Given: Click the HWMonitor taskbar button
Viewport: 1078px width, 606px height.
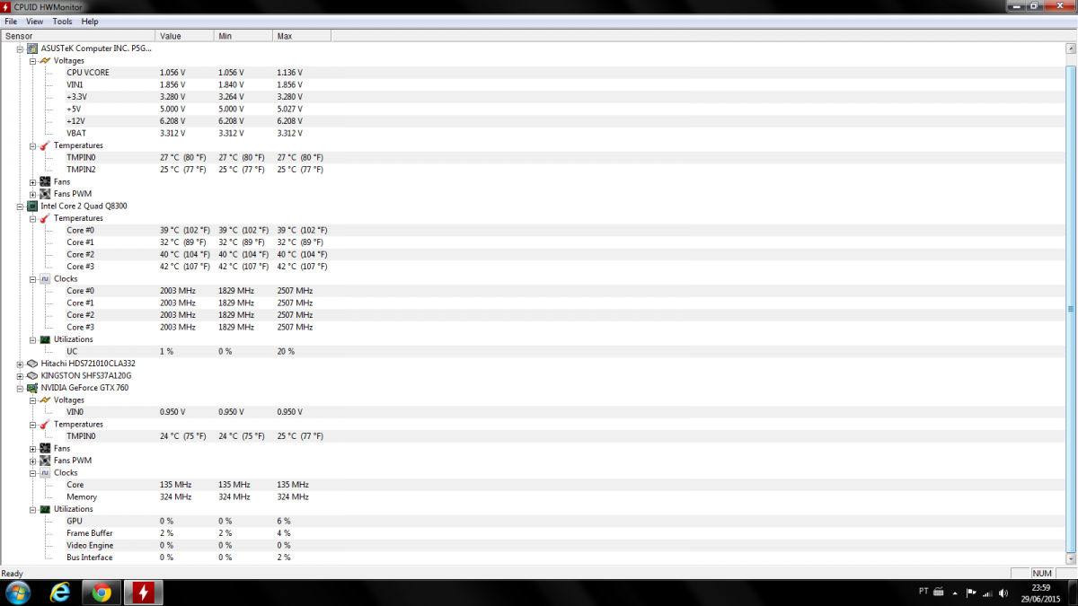Looking at the screenshot, I should pyautogui.click(x=143, y=593).
